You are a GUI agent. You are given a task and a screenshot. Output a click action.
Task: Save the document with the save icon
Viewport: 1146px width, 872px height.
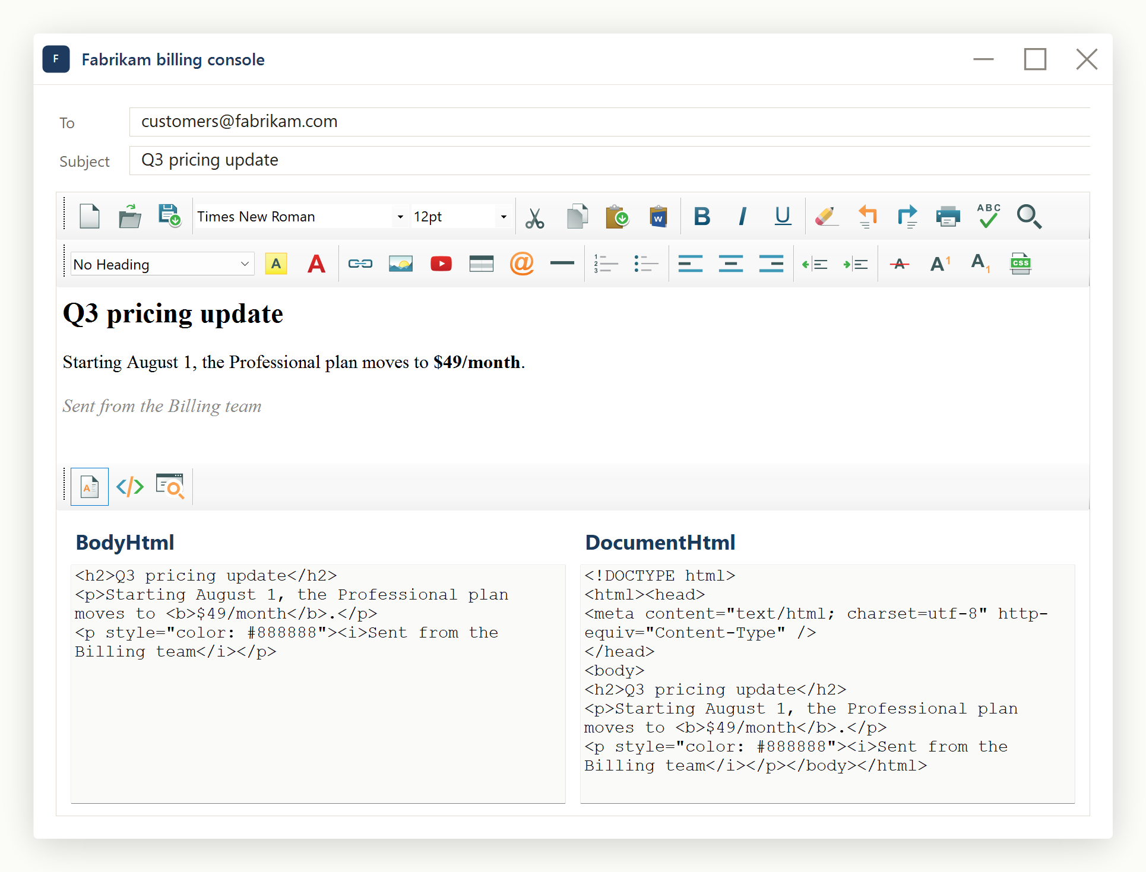pyautogui.click(x=170, y=217)
